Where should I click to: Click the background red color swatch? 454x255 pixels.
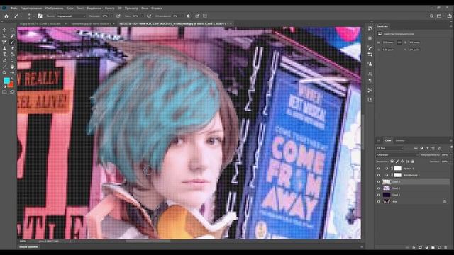tap(11, 85)
